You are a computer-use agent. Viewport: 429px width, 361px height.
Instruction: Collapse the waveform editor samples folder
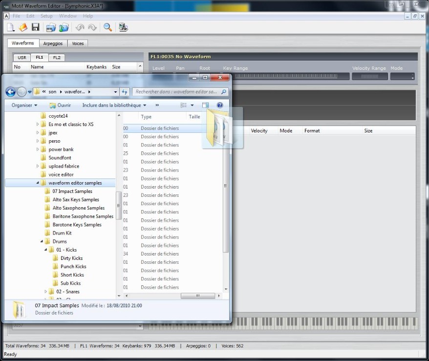[x=38, y=183]
